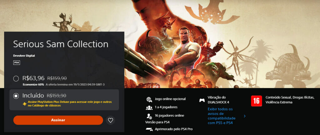Image resolution: width=320 pixels, height=135 pixels.
Task: Select the Incluído PlayStation Plus option
Action: (16, 96)
